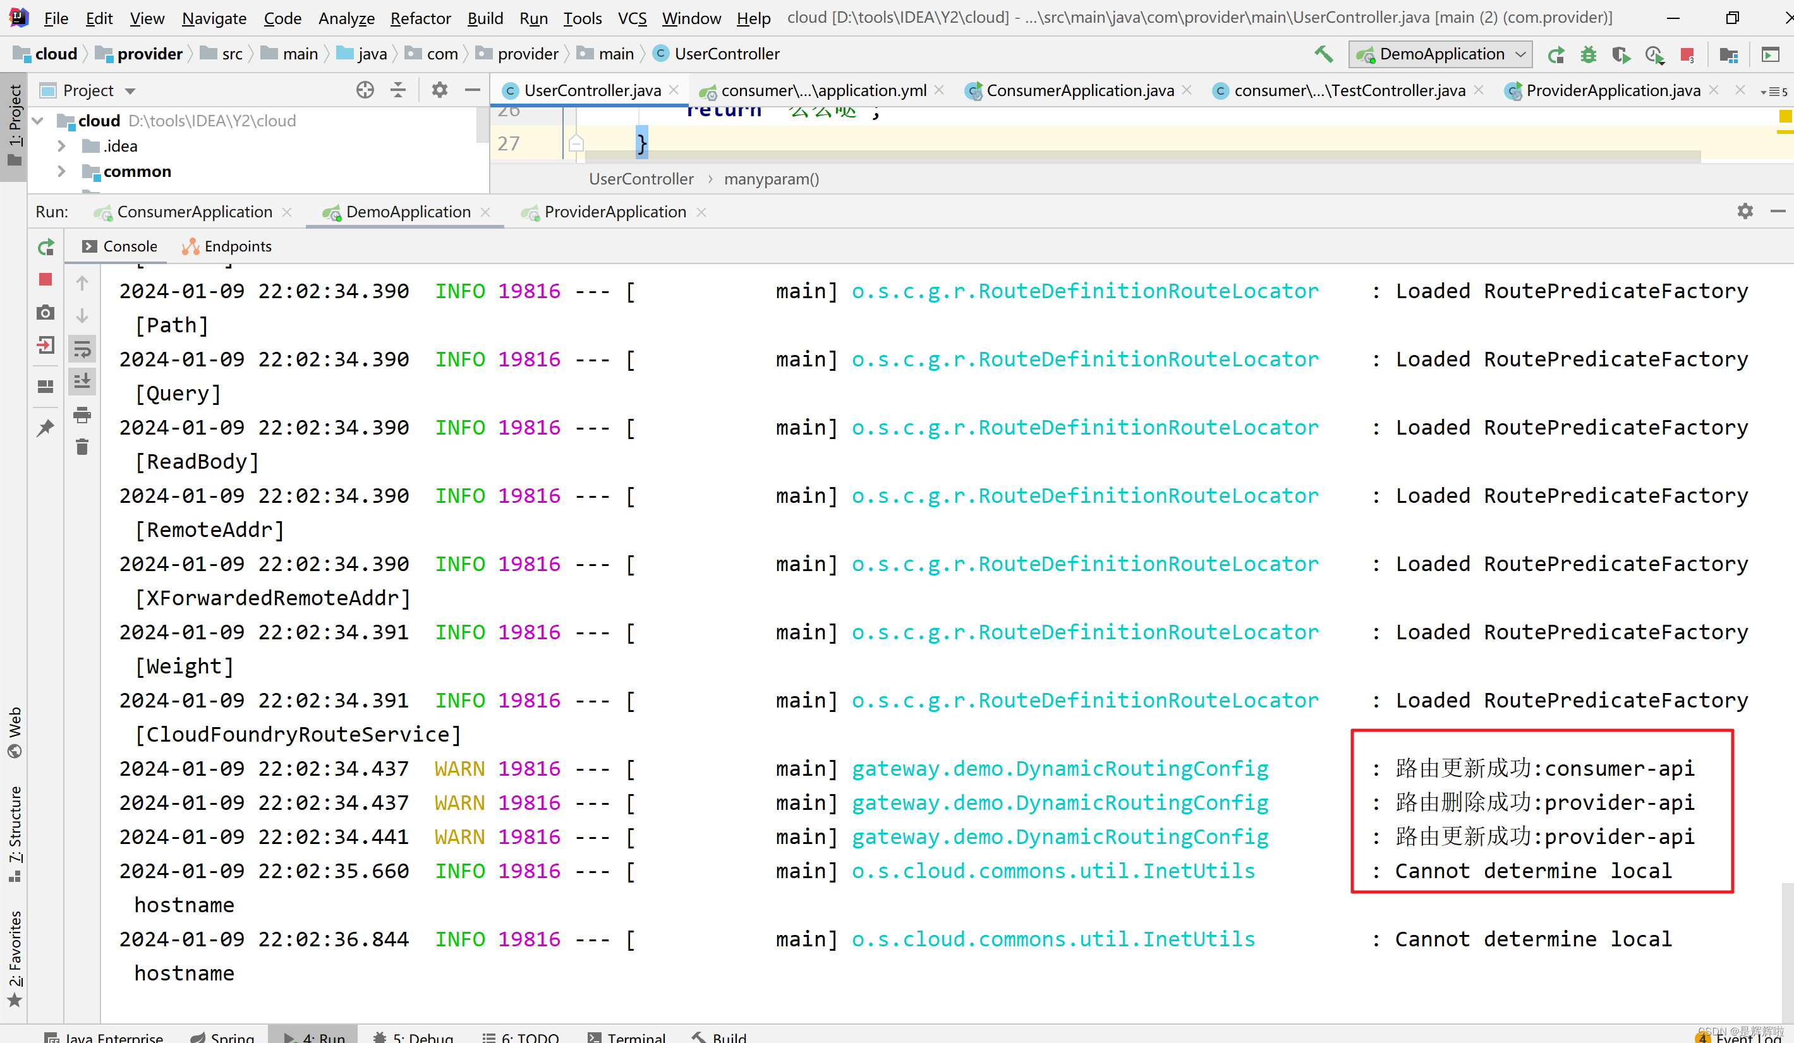
Task: Open consumer application.yml editor tab
Action: (x=823, y=90)
